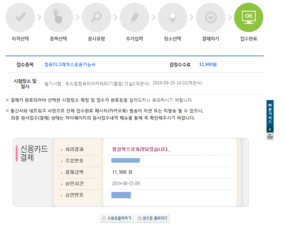Click the 승인시간 row label

[x=74, y=184]
